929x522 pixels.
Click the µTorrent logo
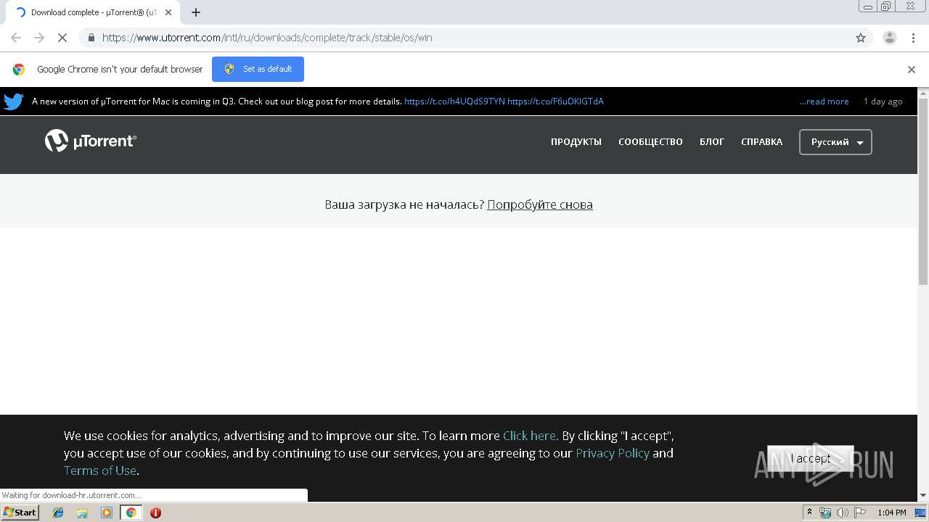91,141
